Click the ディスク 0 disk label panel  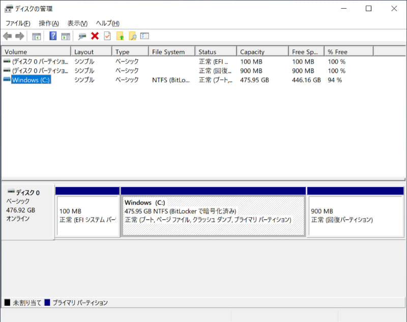[x=28, y=212]
